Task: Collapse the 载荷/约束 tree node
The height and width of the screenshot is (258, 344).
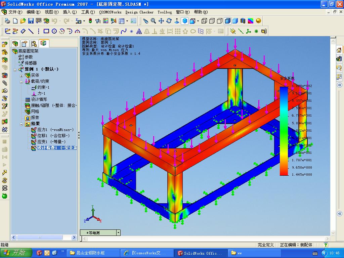Action: click(x=21, y=82)
